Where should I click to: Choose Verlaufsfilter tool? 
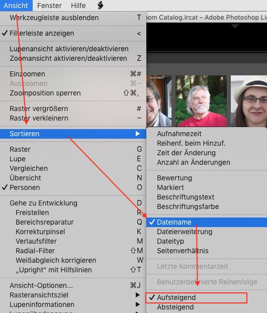click(x=73, y=241)
